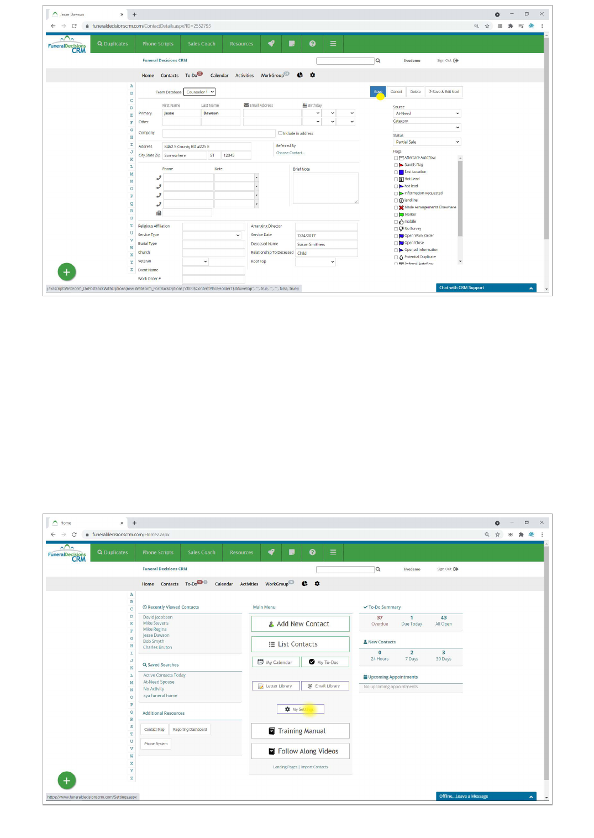Open the Letter Library from the Main Menu
Screen dimensions: 594x838
[275, 686]
